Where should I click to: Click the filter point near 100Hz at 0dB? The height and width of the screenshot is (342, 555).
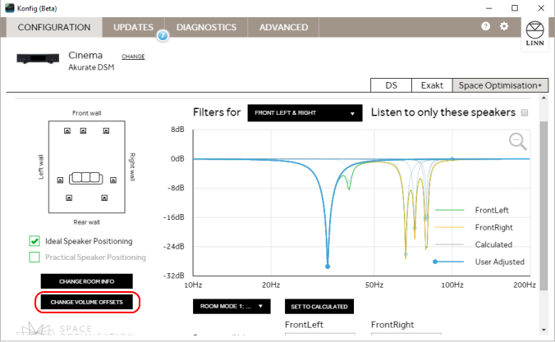(x=452, y=159)
